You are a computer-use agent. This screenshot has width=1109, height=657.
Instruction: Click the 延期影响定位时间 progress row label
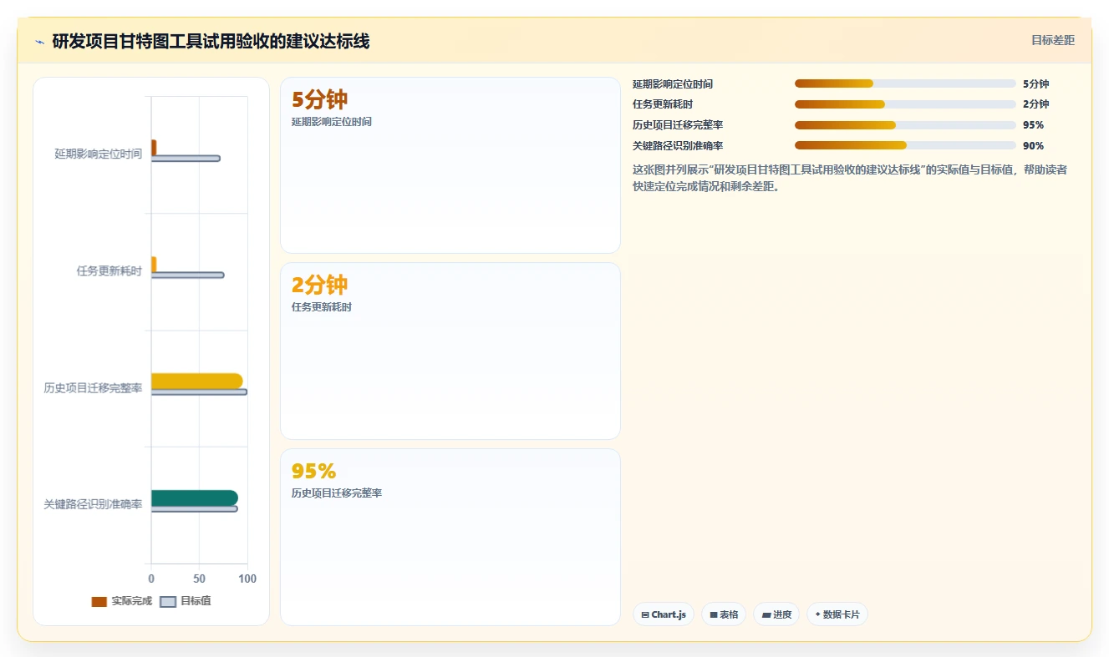point(673,83)
